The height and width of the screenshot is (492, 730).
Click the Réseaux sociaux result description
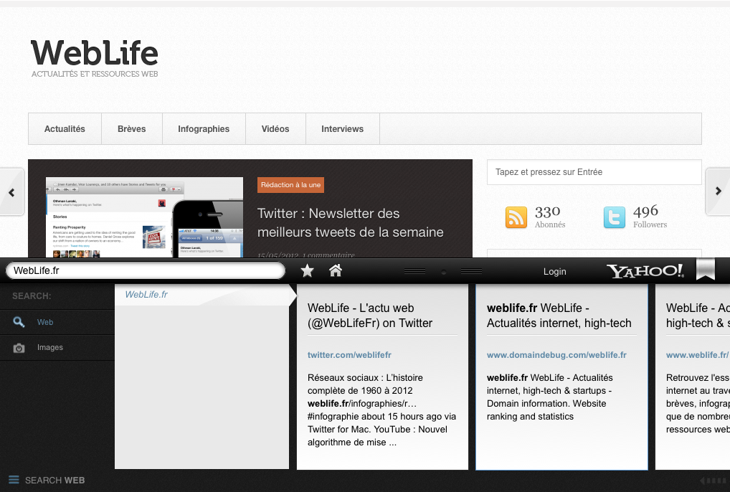pyautogui.click(x=381, y=410)
